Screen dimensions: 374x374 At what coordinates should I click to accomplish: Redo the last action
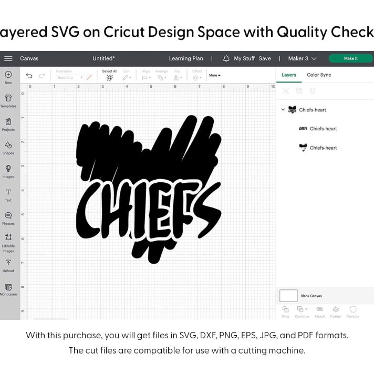tap(42, 76)
